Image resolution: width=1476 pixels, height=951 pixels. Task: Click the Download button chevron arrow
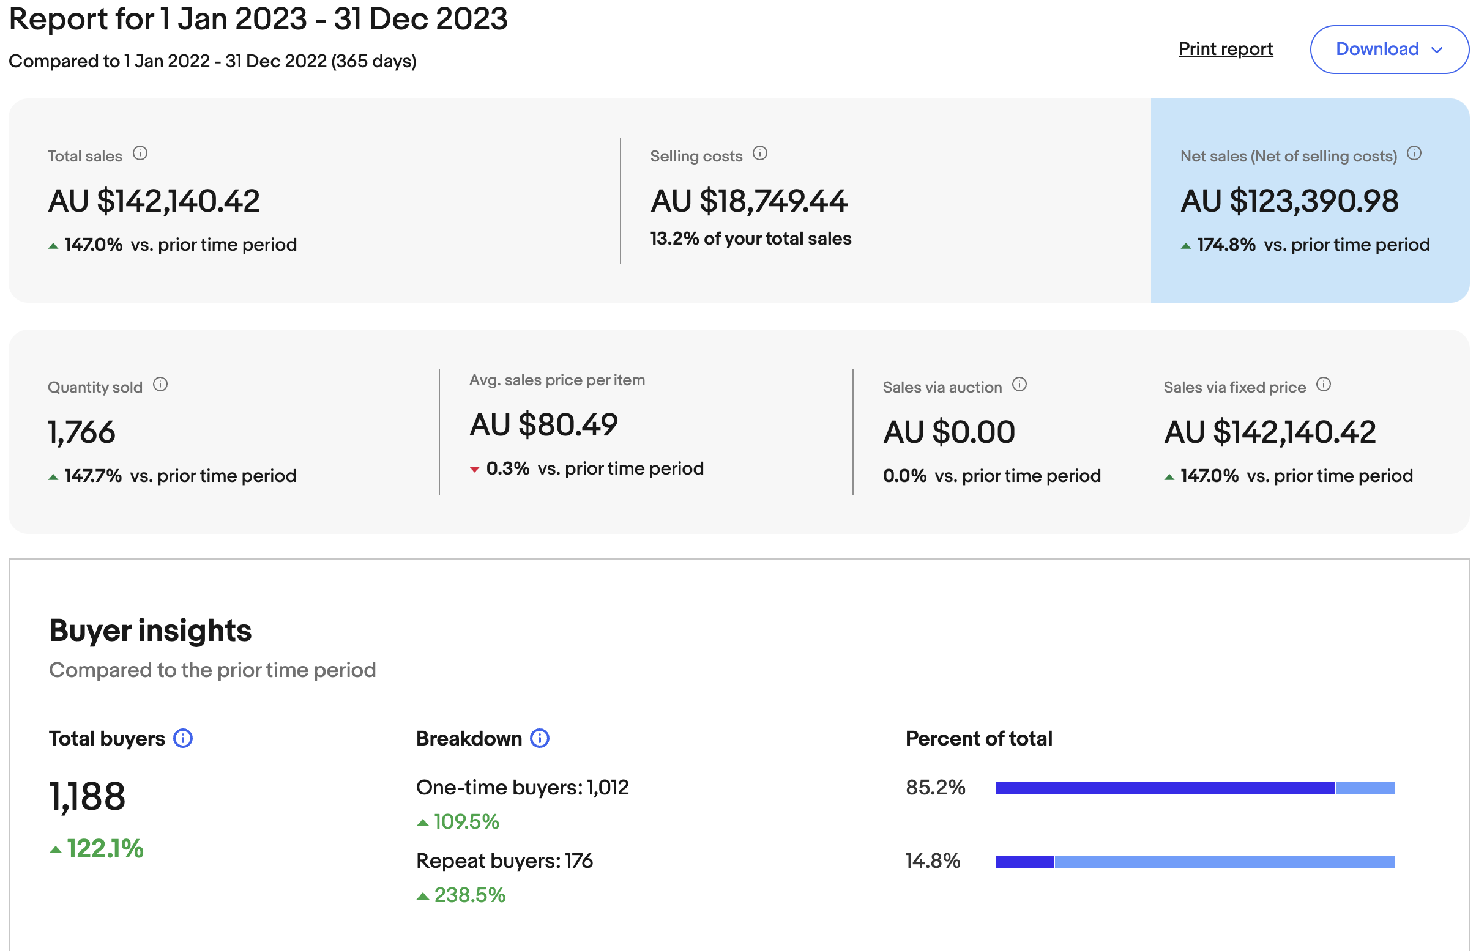[1436, 50]
